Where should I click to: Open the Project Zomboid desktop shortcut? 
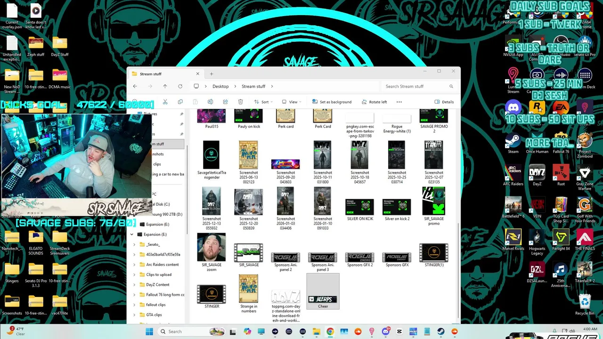[x=585, y=145]
